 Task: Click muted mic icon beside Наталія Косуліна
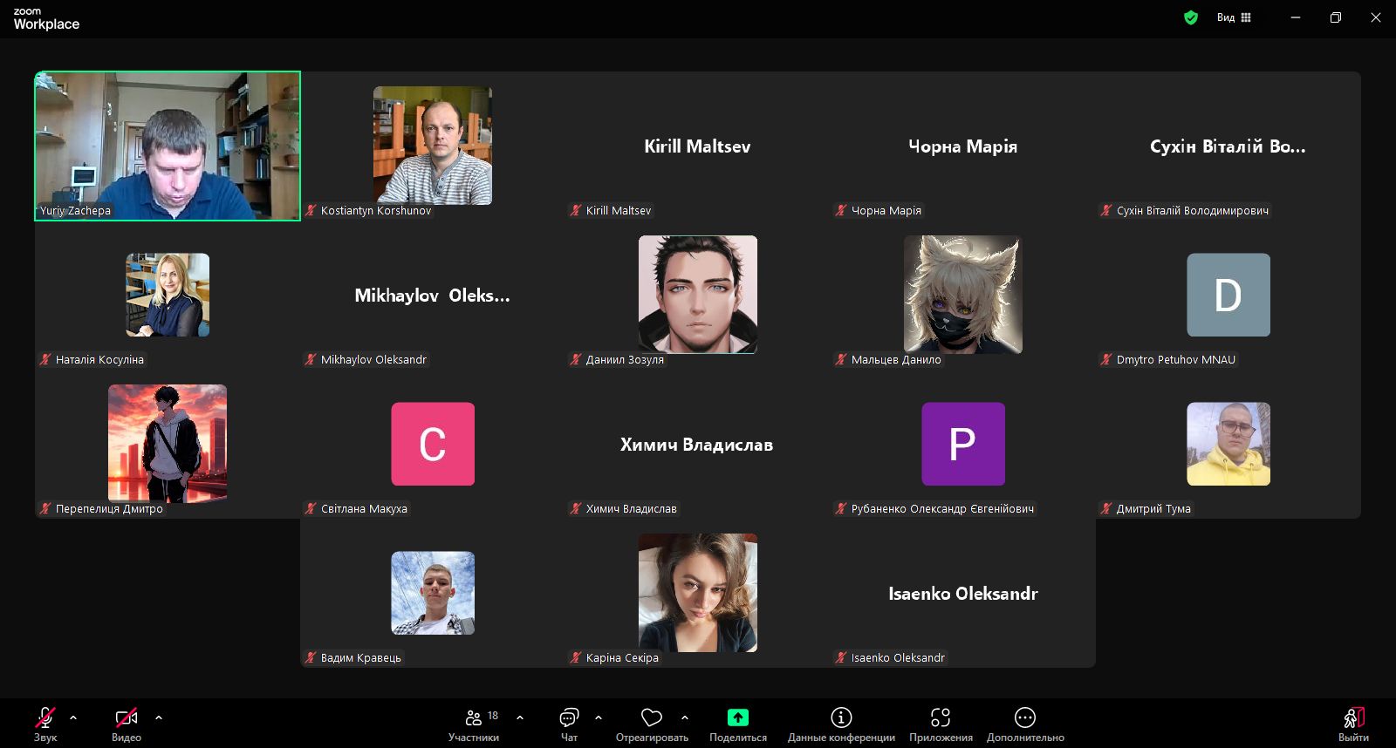(x=45, y=359)
